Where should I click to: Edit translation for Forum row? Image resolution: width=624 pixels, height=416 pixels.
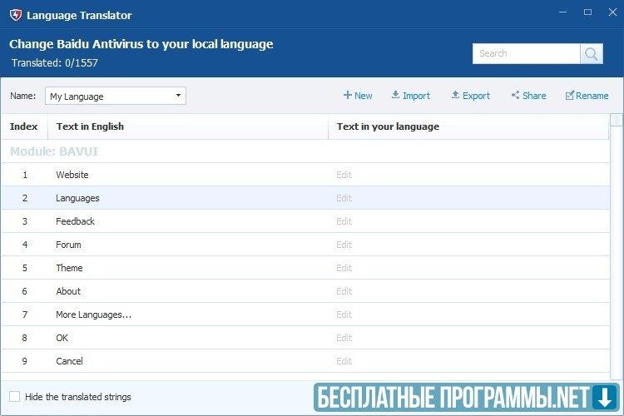344,245
